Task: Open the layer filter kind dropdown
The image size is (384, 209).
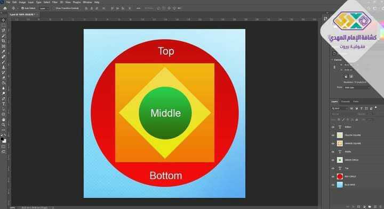Action: pyautogui.click(x=340, y=108)
